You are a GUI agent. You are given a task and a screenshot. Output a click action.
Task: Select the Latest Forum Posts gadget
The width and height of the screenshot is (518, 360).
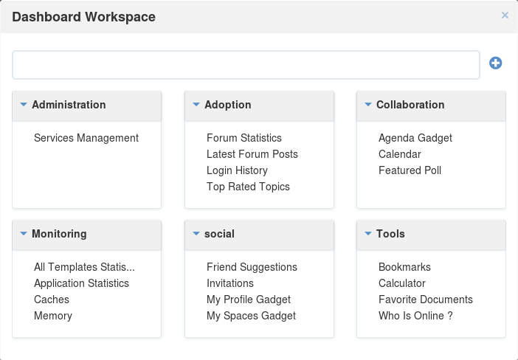tap(252, 154)
